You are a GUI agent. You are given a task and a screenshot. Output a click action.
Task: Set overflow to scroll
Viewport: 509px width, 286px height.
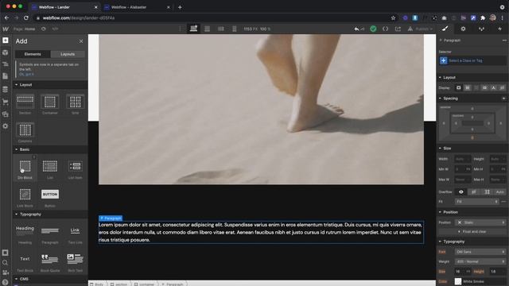pyautogui.click(x=487, y=192)
